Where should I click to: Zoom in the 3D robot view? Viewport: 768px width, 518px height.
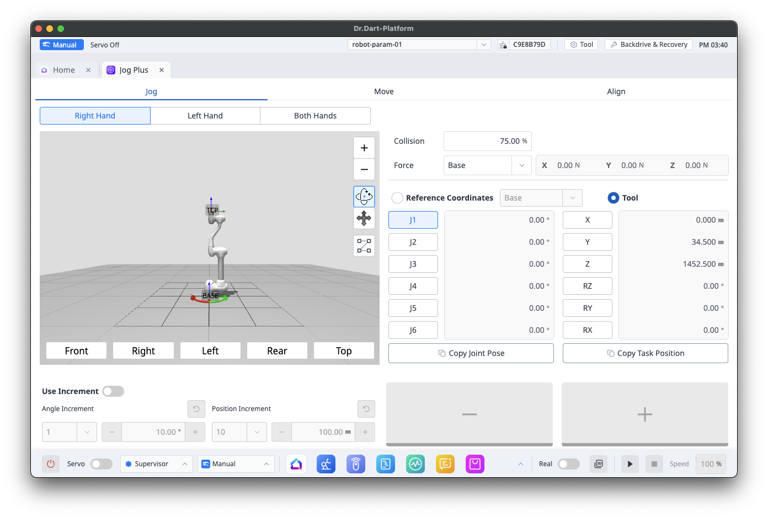click(364, 148)
